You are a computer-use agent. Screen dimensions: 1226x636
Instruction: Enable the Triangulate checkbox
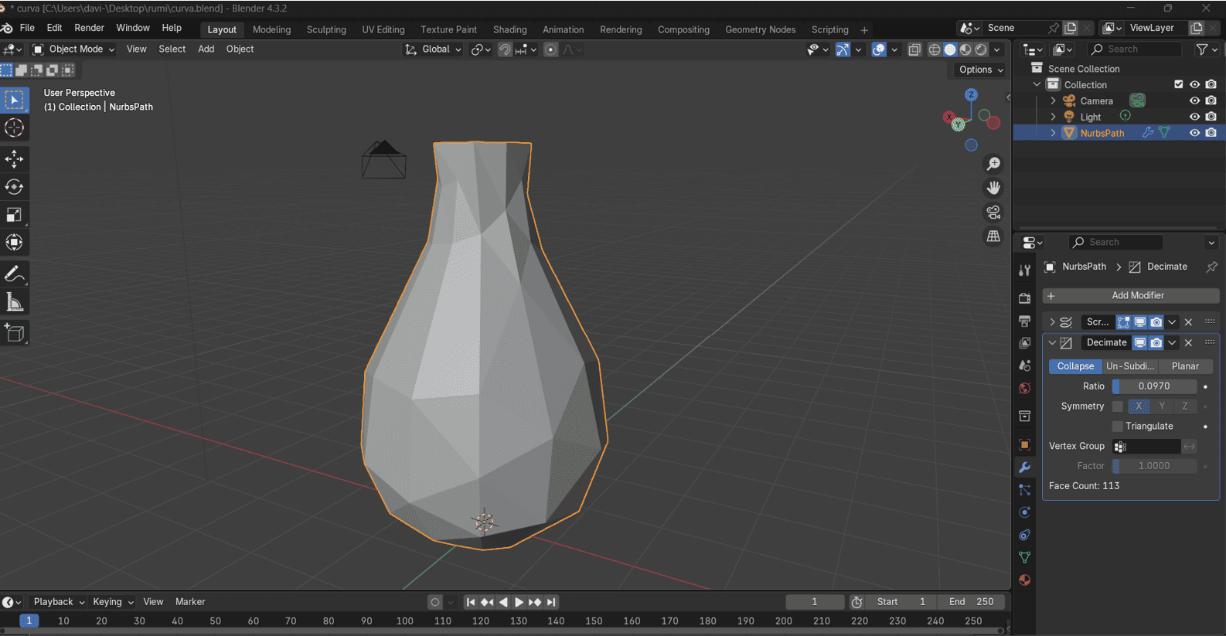[x=1117, y=426]
